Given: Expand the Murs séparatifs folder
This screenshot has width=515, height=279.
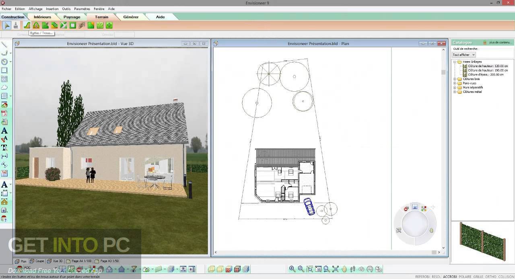Looking at the screenshot, I should click(455, 88).
